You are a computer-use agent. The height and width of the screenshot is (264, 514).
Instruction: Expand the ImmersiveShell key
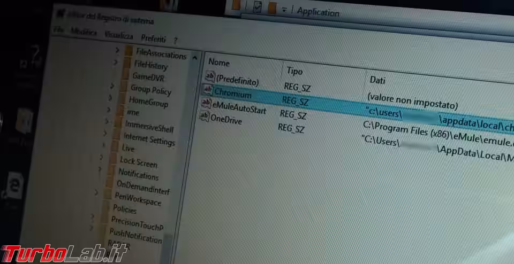point(107,121)
